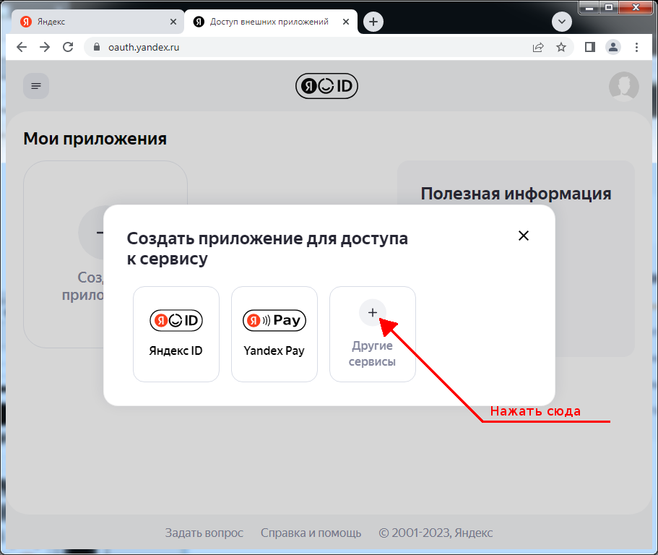This screenshot has height=555, width=658.
Task: Select the Другие сервисы plus card
Action: click(x=372, y=334)
